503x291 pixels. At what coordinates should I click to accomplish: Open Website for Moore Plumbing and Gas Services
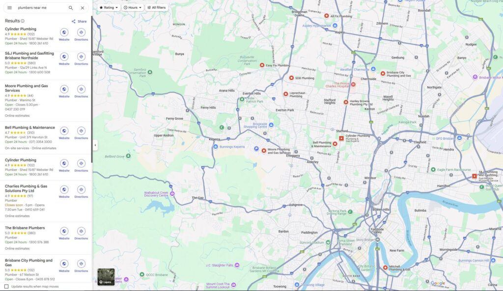point(64,91)
